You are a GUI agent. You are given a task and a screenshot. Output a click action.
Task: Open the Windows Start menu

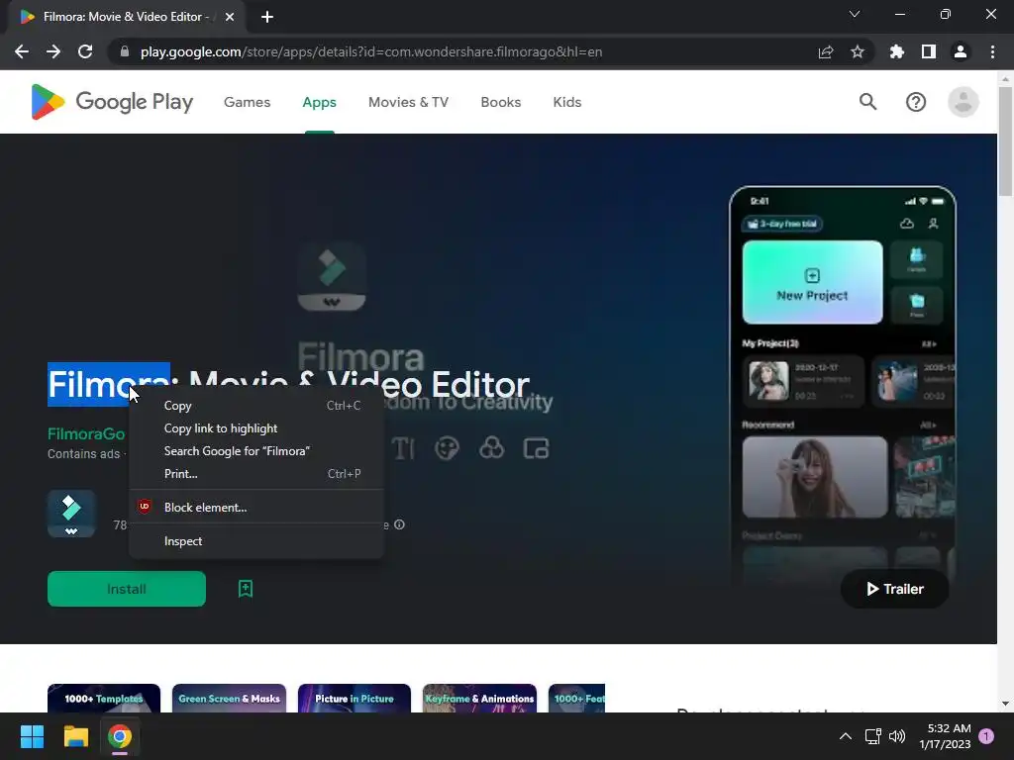click(x=32, y=736)
